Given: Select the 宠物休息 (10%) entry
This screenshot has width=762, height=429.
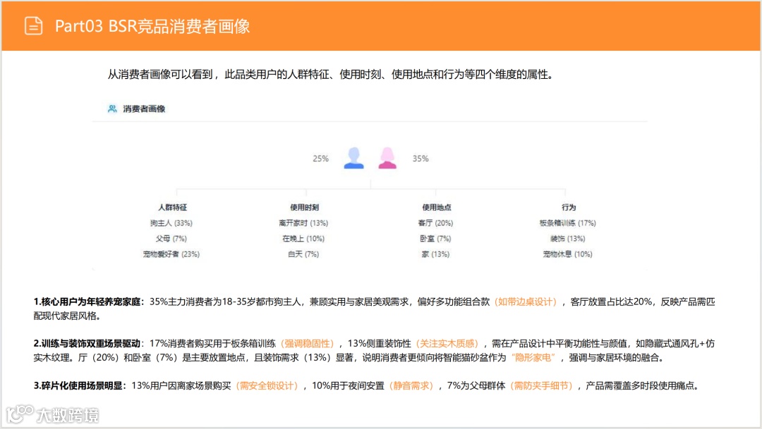Looking at the screenshot, I should coord(567,254).
